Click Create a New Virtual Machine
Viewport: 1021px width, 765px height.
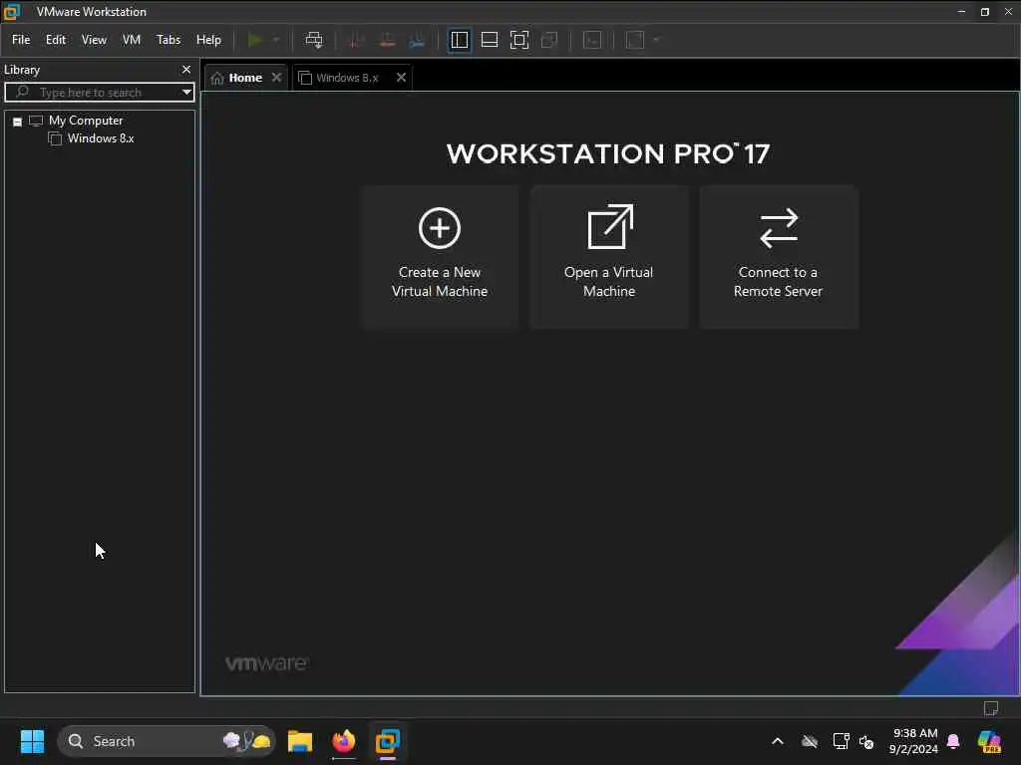(440, 257)
